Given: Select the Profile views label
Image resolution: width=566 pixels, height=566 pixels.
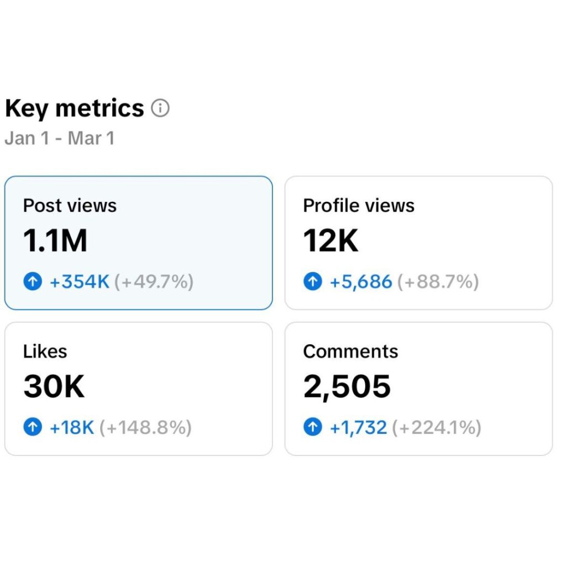Looking at the screenshot, I should (358, 206).
